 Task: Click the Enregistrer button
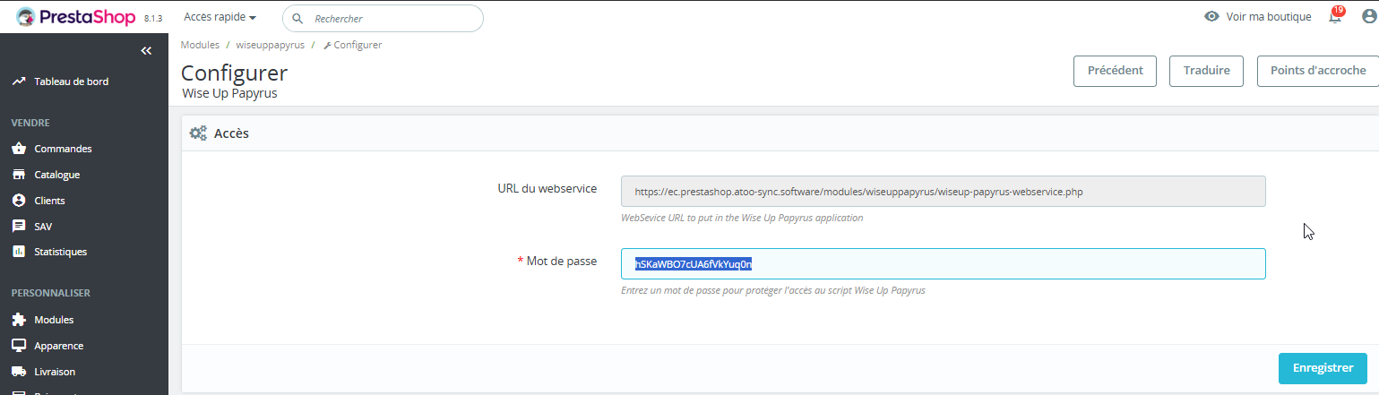point(1323,368)
